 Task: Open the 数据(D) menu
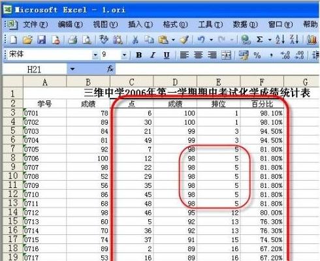tap(245, 24)
